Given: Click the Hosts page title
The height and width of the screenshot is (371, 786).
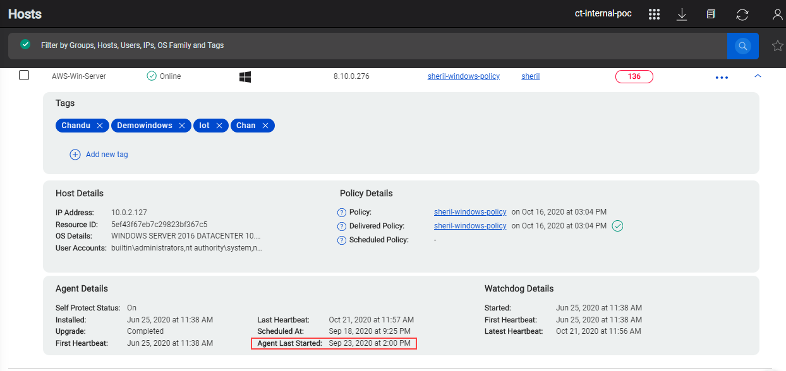Looking at the screenshot, I should pos(25,13).
